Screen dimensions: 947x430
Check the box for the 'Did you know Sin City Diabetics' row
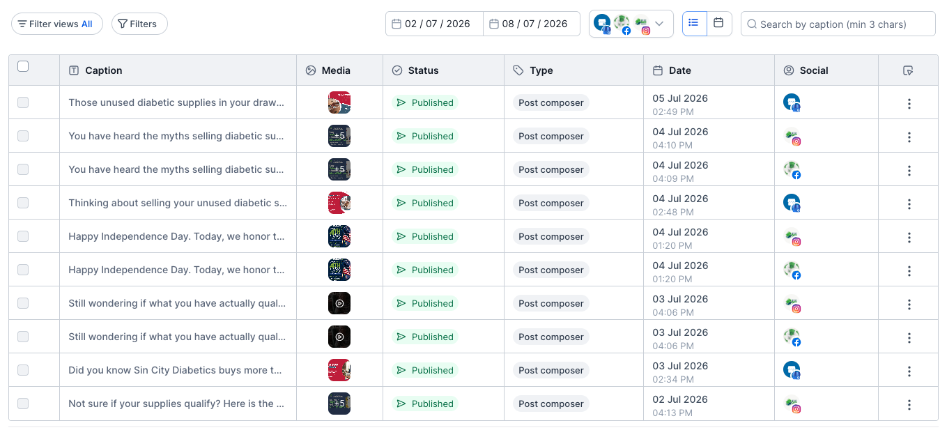click(x=23, y=370)
